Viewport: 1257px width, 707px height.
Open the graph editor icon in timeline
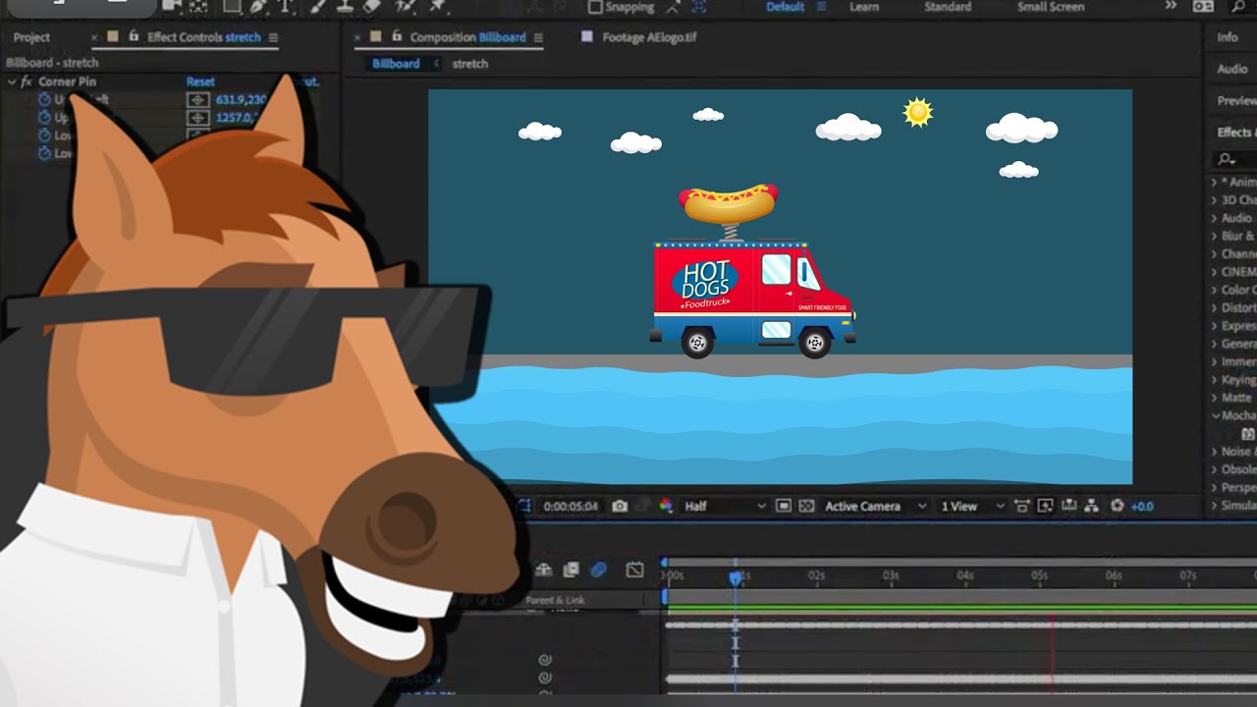(634, 570)
